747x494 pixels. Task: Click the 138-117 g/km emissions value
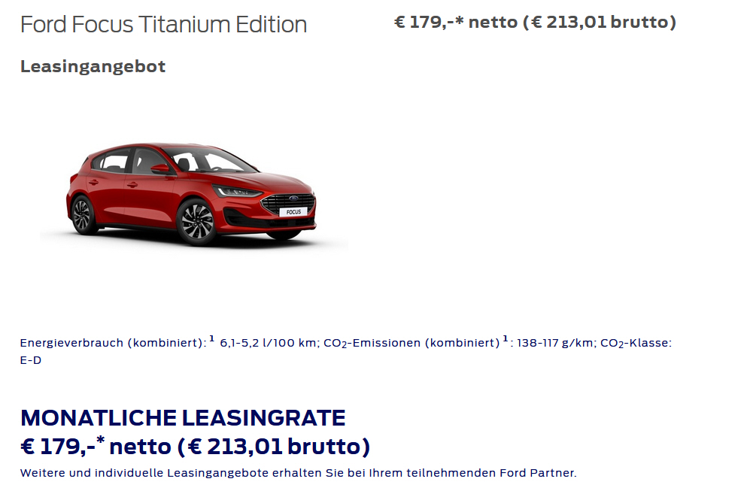[555, 343]
